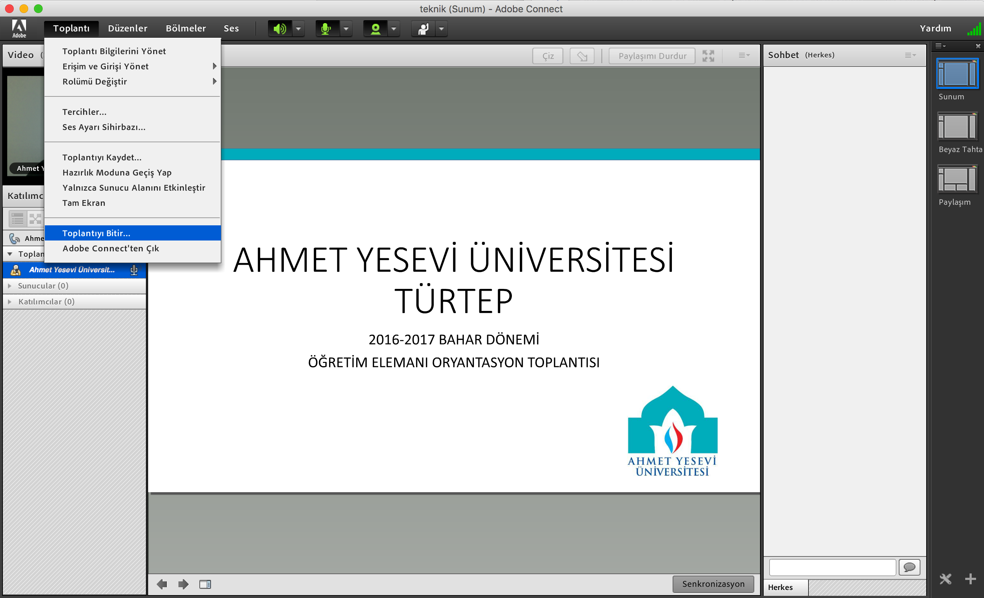Click the phone call icon in attendees pod
Screen dimensions: 984x598
coord(14,238)
